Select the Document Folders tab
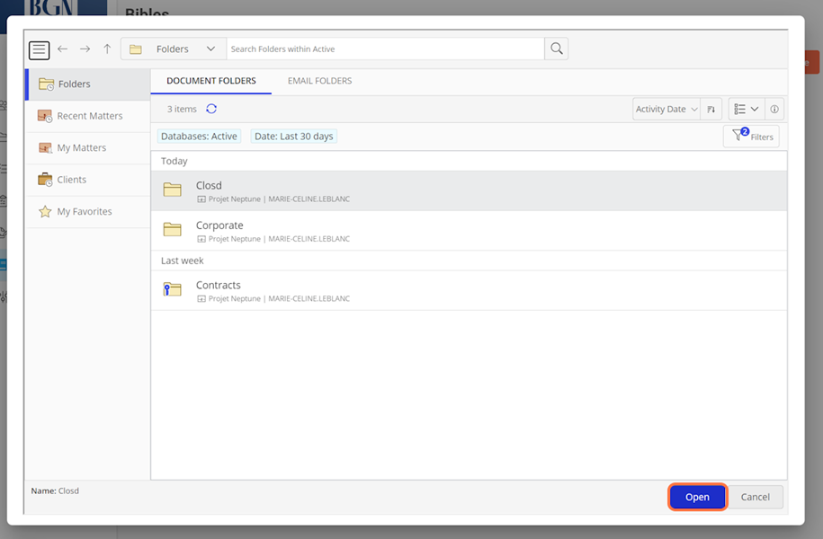The width and height of the screenshot is (823, 539). click(210, 81)
